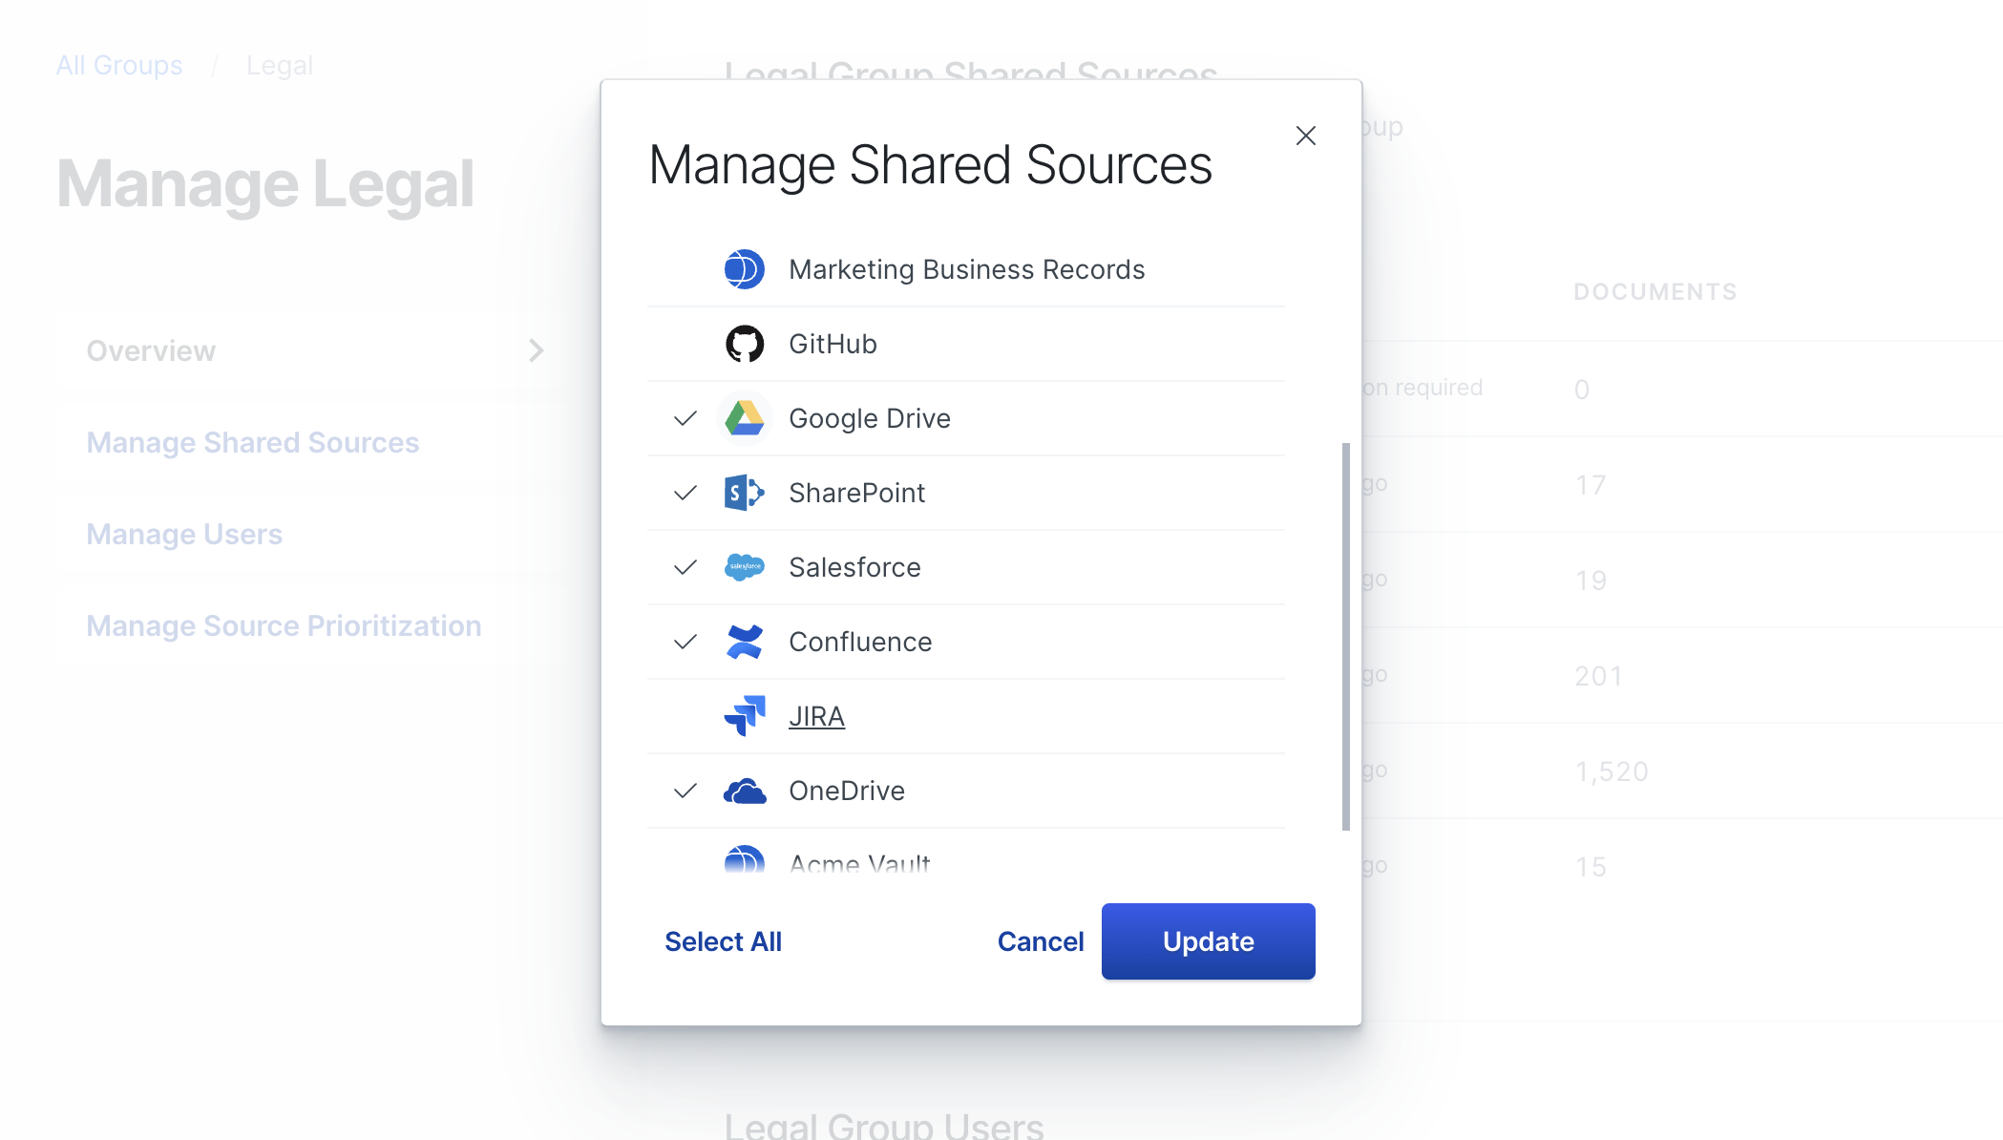Close the Manage Shared Sources dialog
The width and height of the screenshot is (2003, 1140).
pyautogui.click(x=1305, y=136)
